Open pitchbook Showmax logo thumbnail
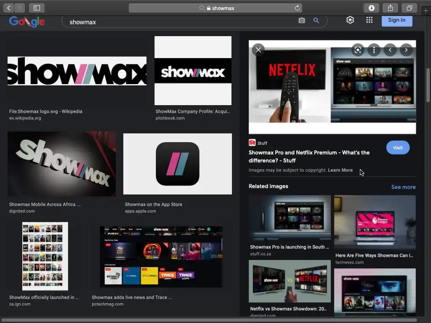Image resolution: width=431 pixels, height=323 pixels. coord(193,71)
